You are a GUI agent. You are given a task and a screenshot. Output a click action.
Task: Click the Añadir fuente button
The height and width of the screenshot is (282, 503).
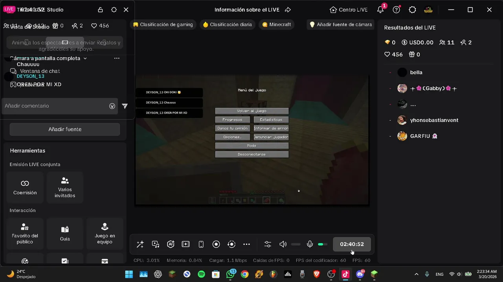[65, 129]
